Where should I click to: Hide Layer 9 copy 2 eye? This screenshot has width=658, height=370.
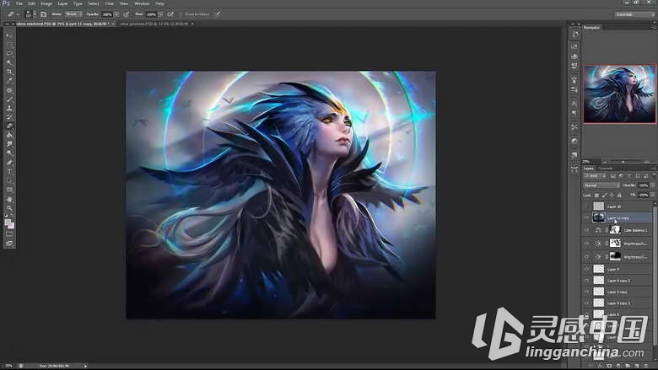586,281
